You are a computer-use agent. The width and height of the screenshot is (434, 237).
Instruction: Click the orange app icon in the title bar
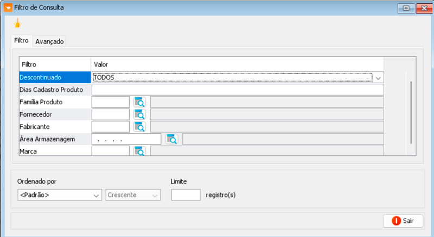pos(8,8)
